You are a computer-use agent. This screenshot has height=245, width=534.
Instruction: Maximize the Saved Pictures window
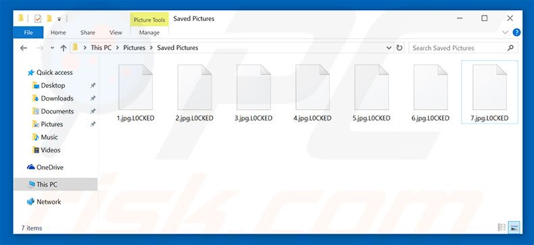point(484,18)
